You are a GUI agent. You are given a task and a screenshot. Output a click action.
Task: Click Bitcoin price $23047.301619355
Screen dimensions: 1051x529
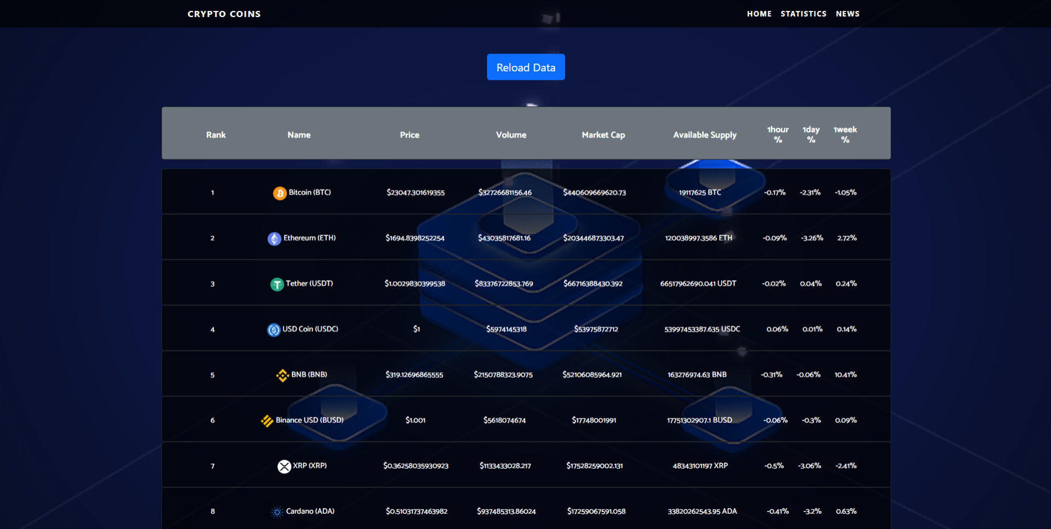pyautogui.click(x=415, y=193)
